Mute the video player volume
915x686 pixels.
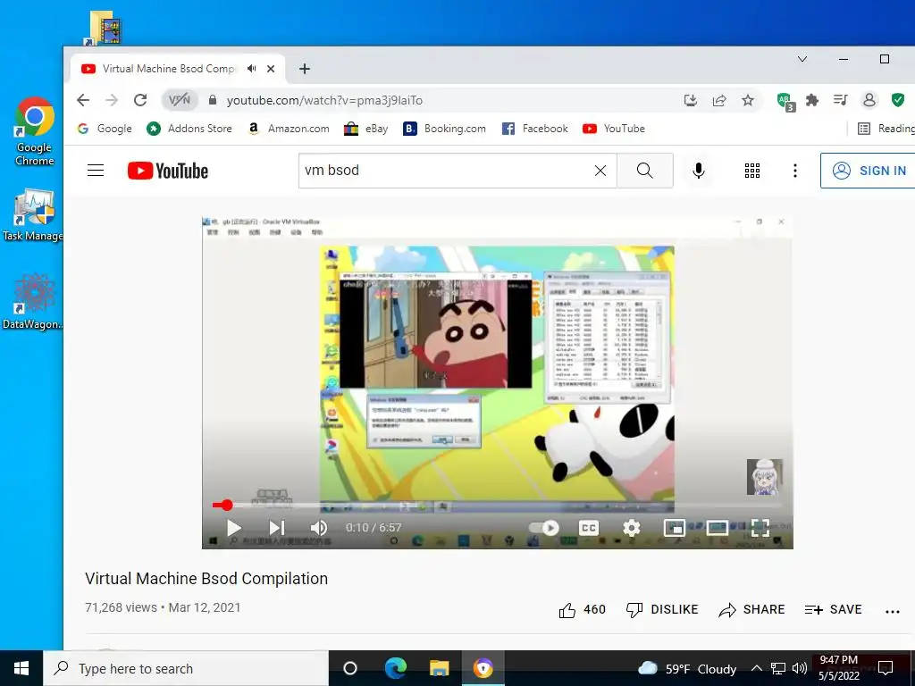(x=319, y=528)
